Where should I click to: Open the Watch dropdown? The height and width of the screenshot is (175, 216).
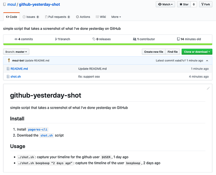[166, 5]
